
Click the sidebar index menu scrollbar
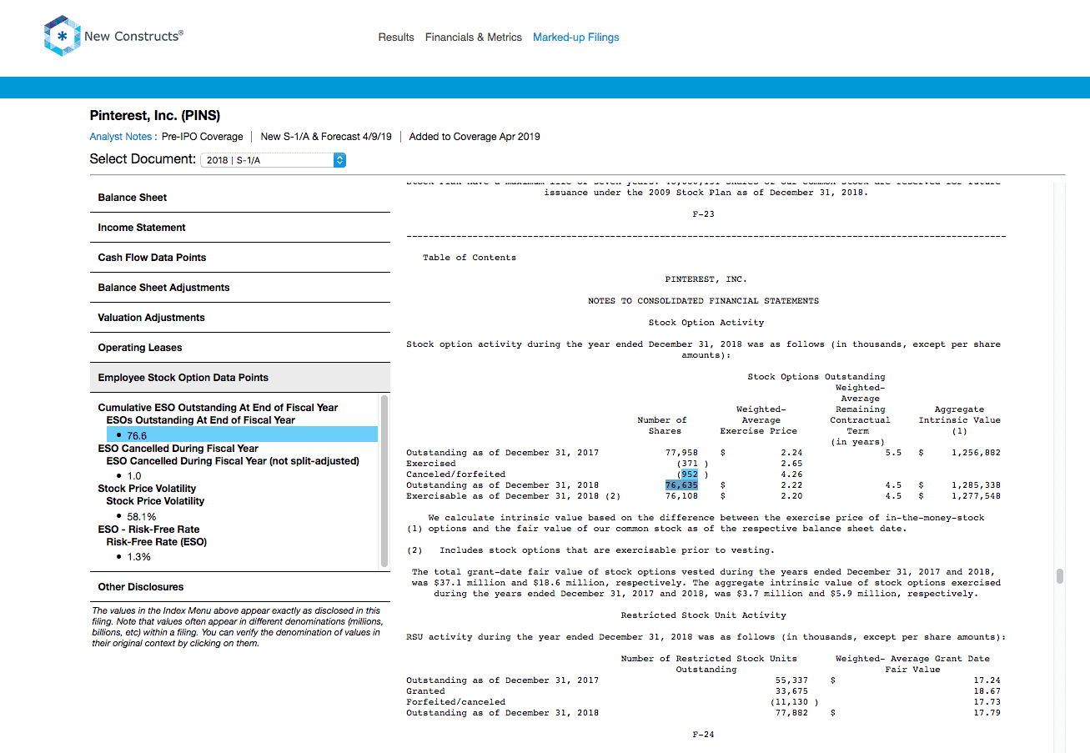tap(384, 481)
